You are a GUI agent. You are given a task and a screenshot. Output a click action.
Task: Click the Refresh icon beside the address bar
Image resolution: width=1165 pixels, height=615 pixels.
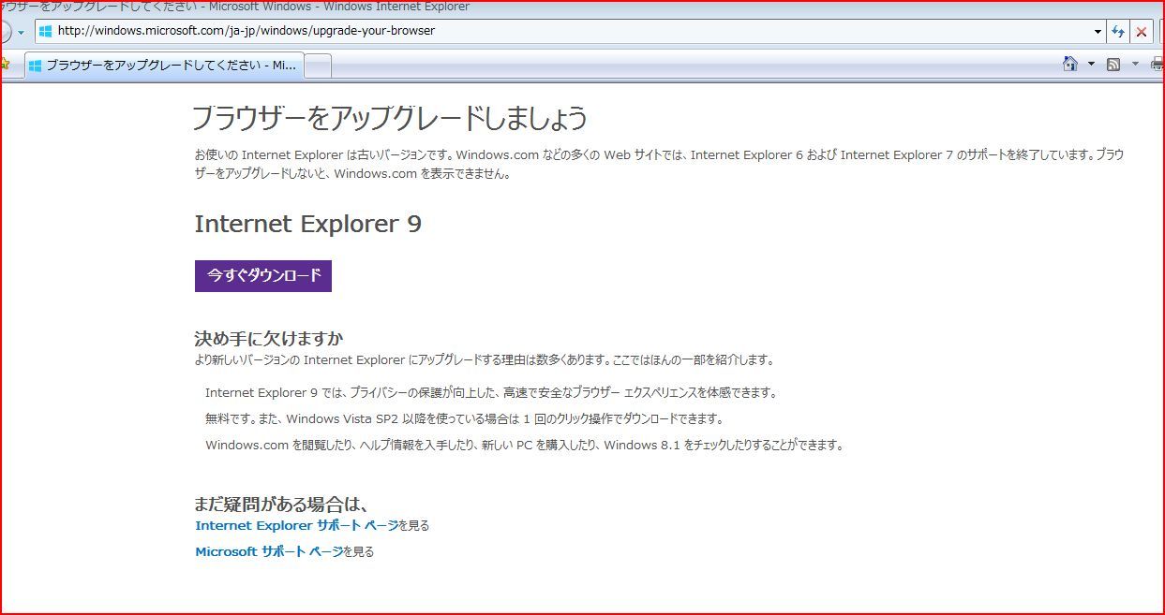coord(1118,31)
